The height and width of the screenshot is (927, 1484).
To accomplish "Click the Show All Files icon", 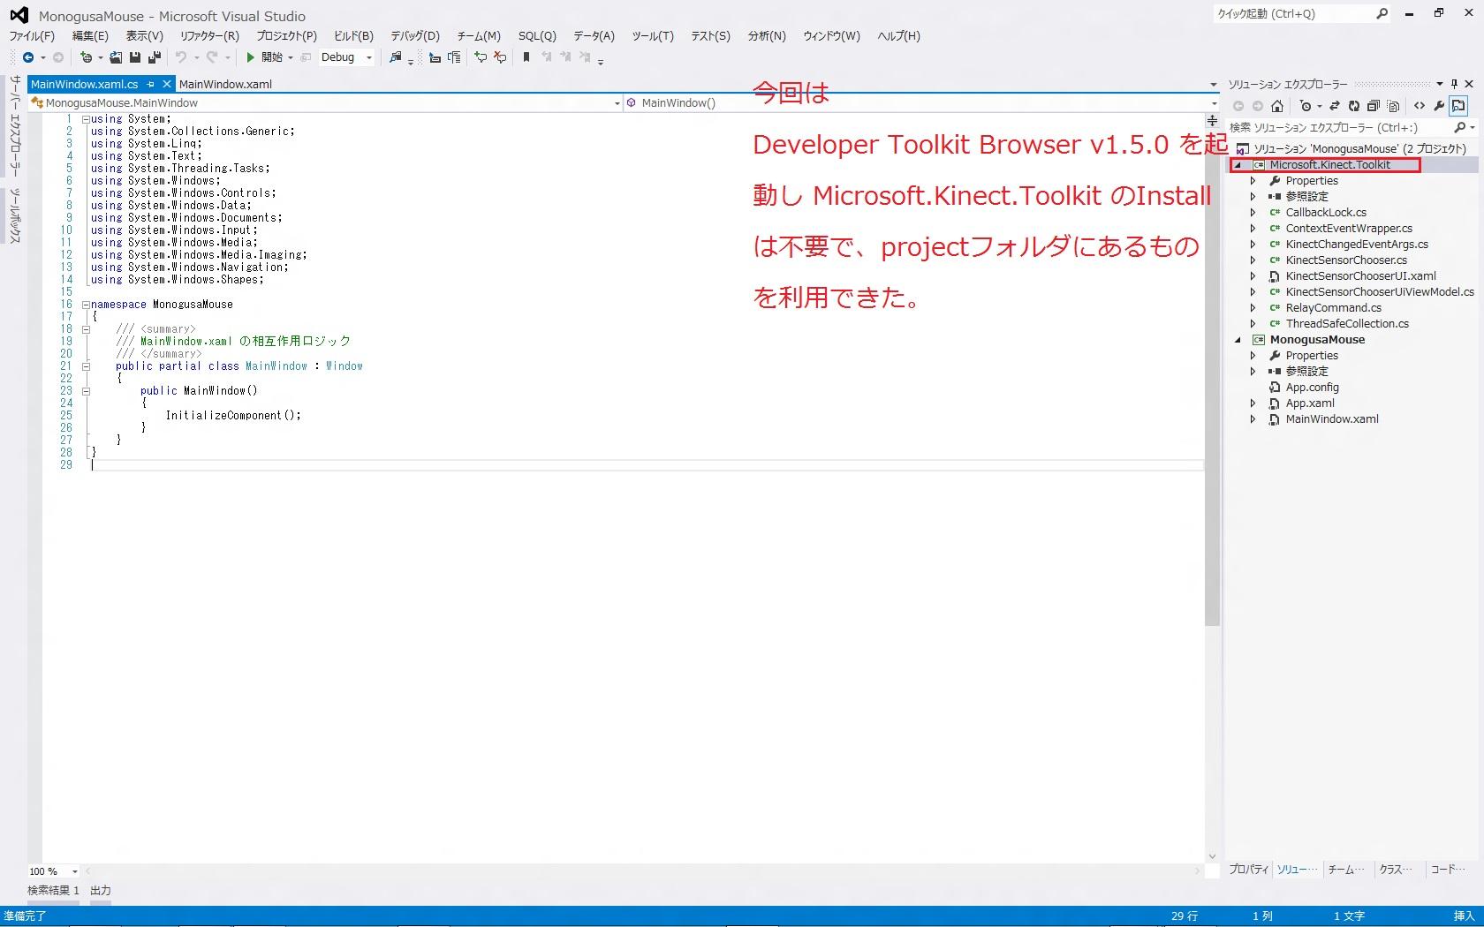I will (1394, 106).
